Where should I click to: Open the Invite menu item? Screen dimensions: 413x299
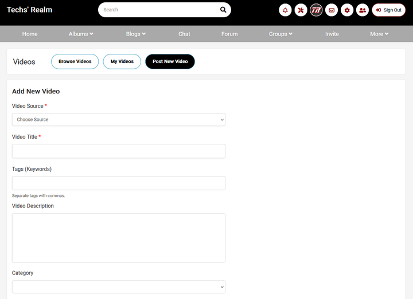pyautogui.click(x=332, y=34)
